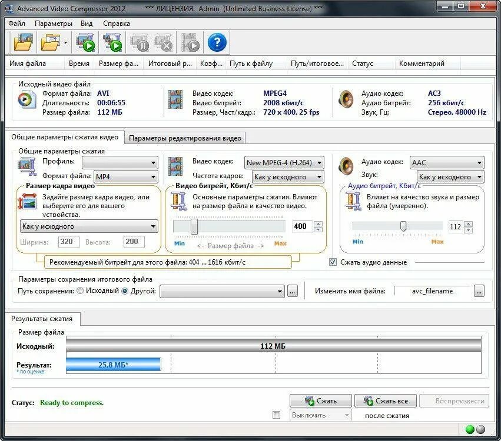
Task: Open the Параметры menu
Action: click(x=54, y=24)
